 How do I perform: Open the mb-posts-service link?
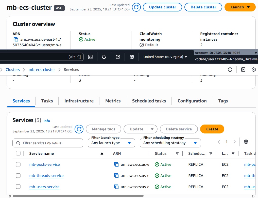(x=44, y=164)
